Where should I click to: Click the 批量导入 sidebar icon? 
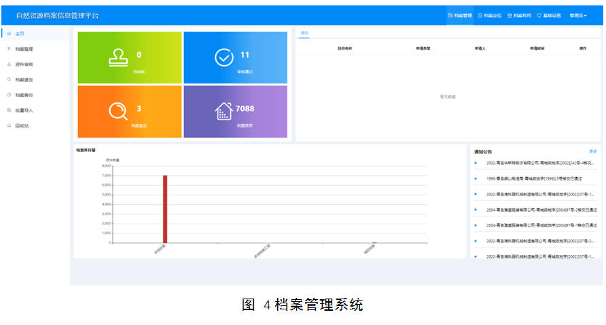coord(8,110)
